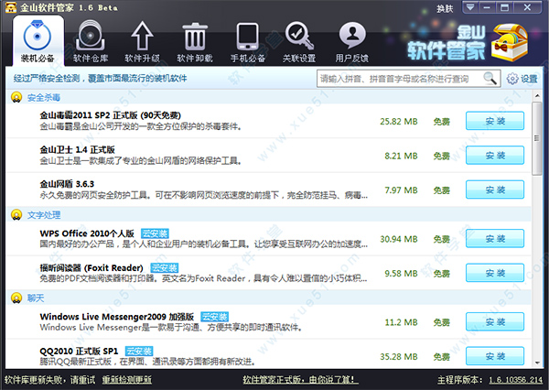Image resolution: width=549 pixels, height=390 pixels.
Task: Select QQ2010 正式版 SP1 title
Action: tap(79, 352)
